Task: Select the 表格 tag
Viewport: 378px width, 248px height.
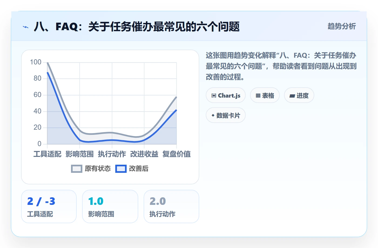Action: (265, 95)
